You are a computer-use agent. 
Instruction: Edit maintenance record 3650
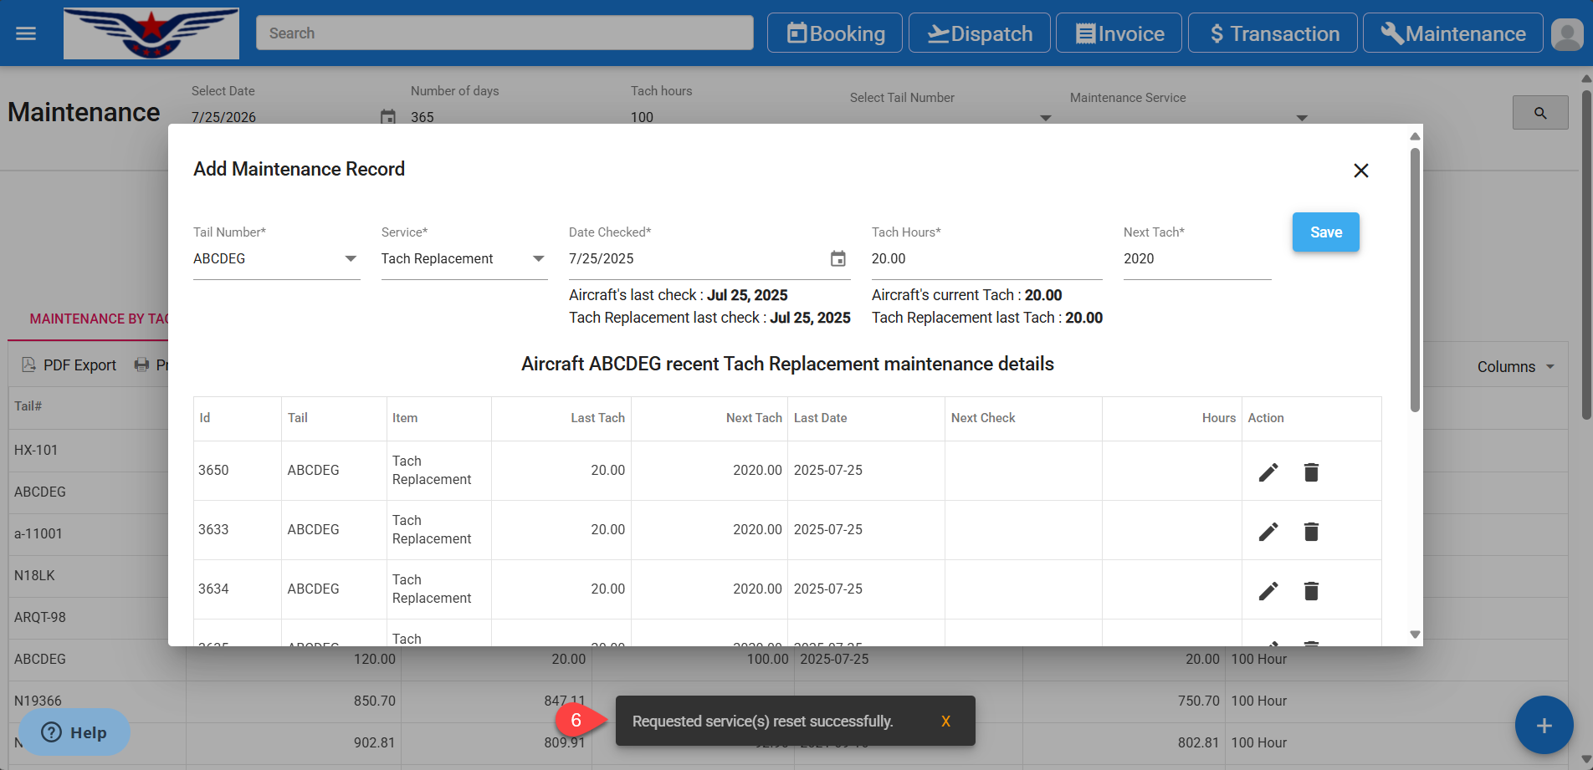point(1268,472)
